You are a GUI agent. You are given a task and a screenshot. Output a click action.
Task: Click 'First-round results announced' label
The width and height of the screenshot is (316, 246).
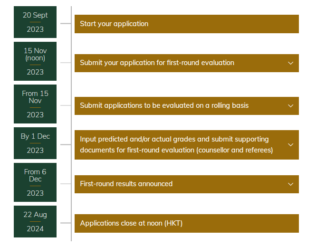(126, 184)
